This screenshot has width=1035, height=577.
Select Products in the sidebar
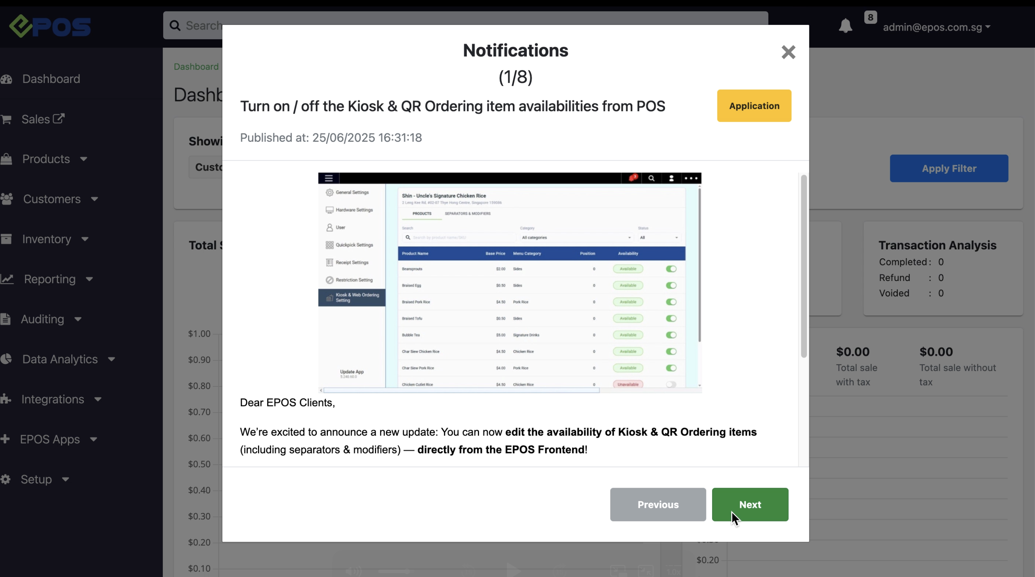(x=46, y=159)
